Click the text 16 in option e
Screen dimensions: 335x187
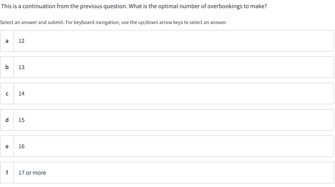pyautogui.click(x=21, y=146)
